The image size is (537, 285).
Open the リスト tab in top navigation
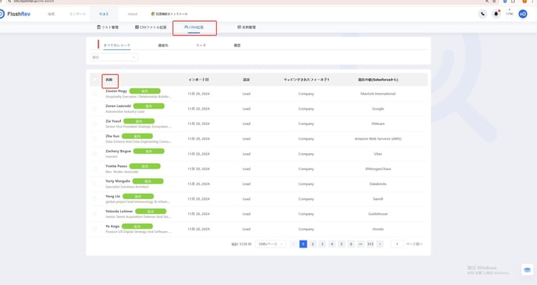[104, 14]
